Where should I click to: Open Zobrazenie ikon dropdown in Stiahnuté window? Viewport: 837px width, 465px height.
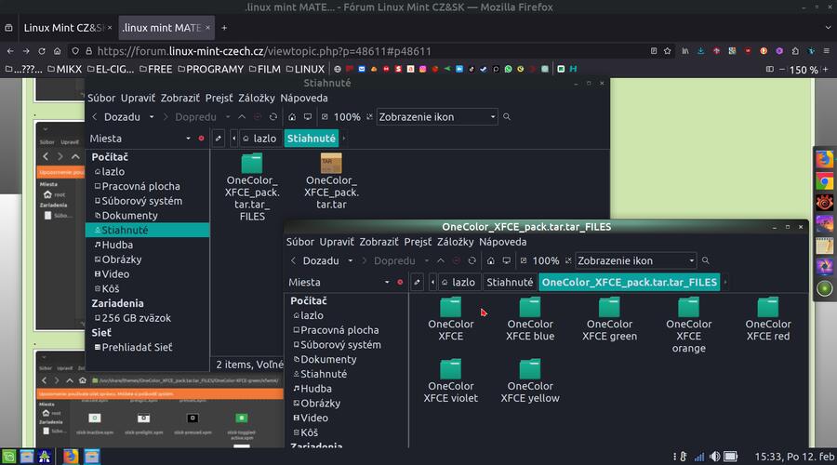pos(436,117)
